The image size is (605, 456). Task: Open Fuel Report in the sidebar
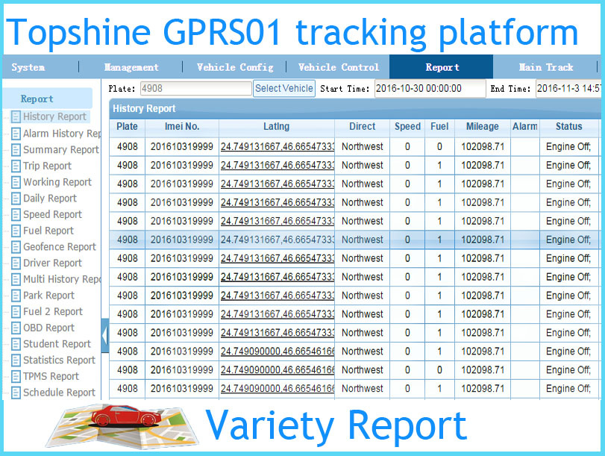(x=48, y=231)
